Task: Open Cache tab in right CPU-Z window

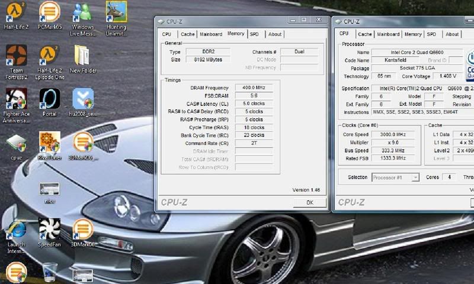Action: (x=365, y=34)
